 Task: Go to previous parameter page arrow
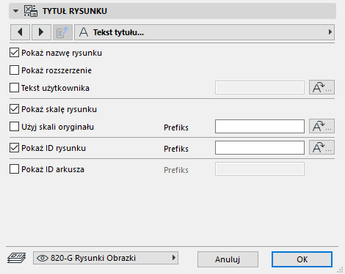20,32
